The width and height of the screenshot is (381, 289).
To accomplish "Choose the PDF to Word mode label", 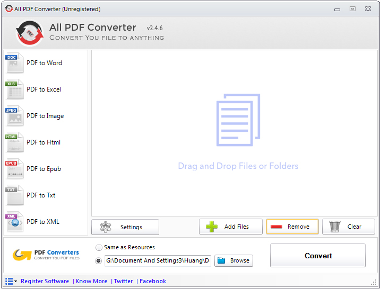I will [44, 63].
